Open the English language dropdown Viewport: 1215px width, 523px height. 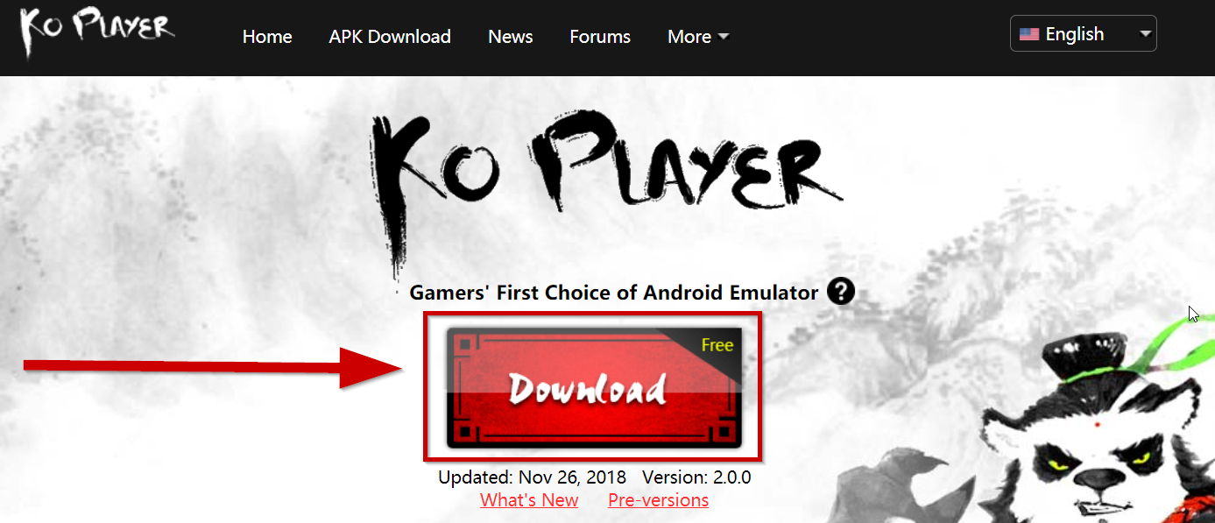1083,34
